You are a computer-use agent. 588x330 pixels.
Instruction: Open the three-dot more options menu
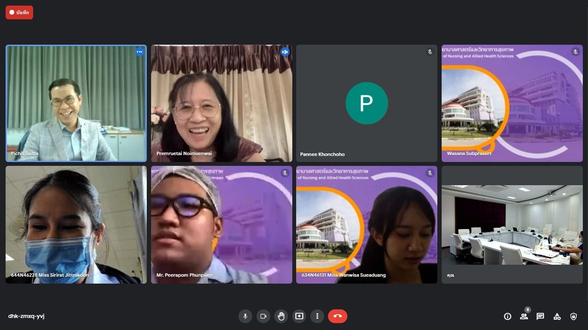tap(317, 316)
